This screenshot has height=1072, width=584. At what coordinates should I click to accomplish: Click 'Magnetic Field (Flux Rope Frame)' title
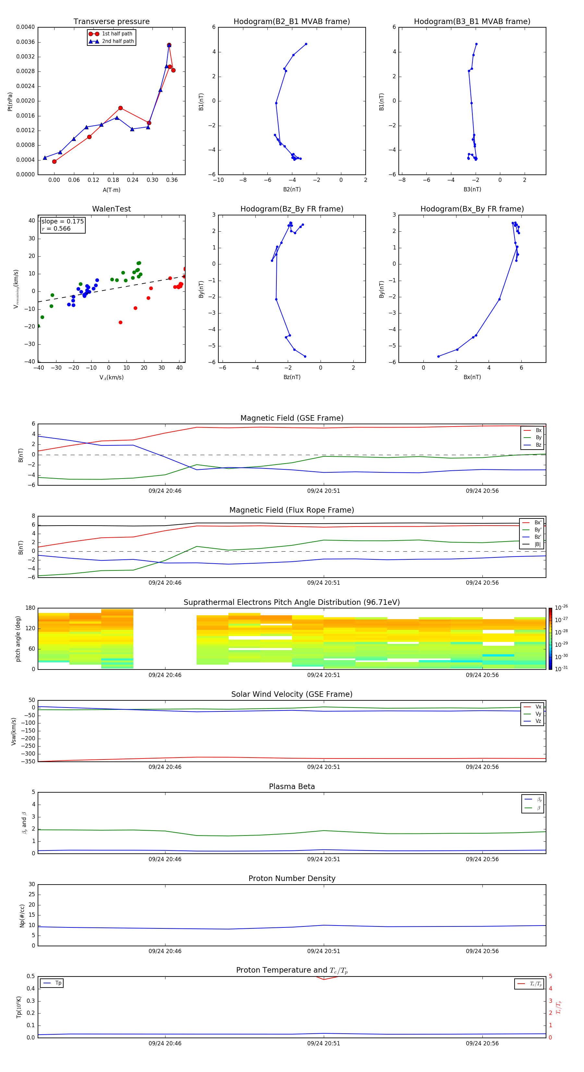[x=292, y=510]
